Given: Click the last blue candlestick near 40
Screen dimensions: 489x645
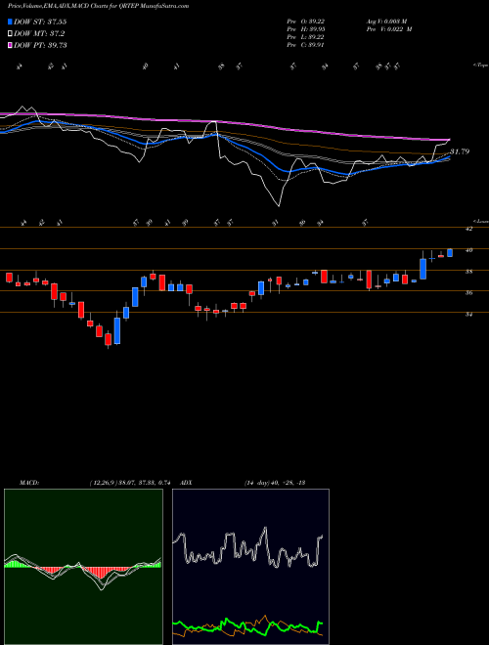Looking at the screenshot, I should click(x=450, y=252).
